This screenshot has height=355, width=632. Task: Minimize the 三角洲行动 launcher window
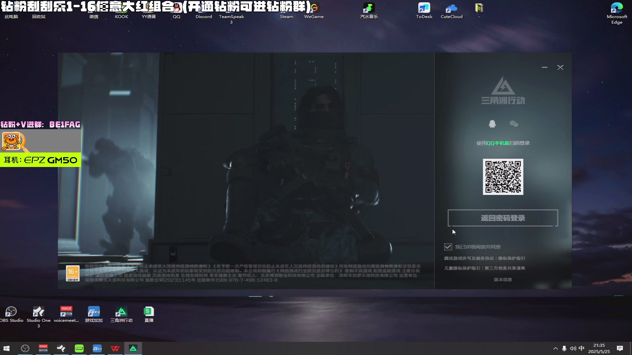(x=544, y=67)
